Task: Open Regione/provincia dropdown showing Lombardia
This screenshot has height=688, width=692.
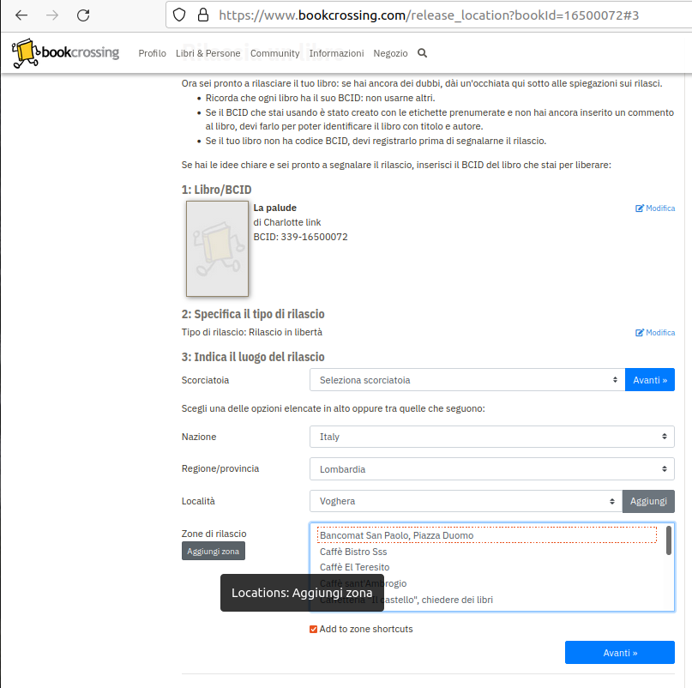Action: coord(491,469)
